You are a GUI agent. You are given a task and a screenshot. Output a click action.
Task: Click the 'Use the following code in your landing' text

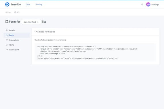click(x=50, y=40)
